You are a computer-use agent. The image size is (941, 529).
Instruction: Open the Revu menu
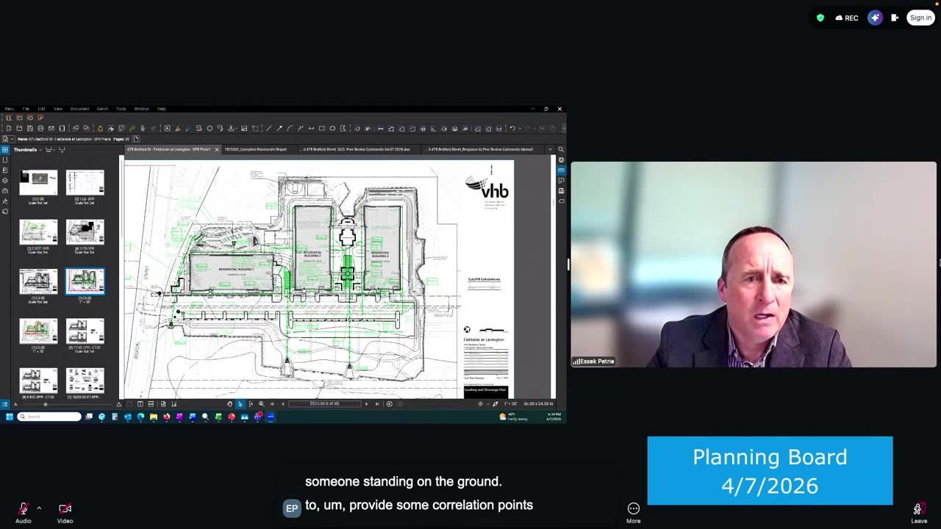coord(10,109)
